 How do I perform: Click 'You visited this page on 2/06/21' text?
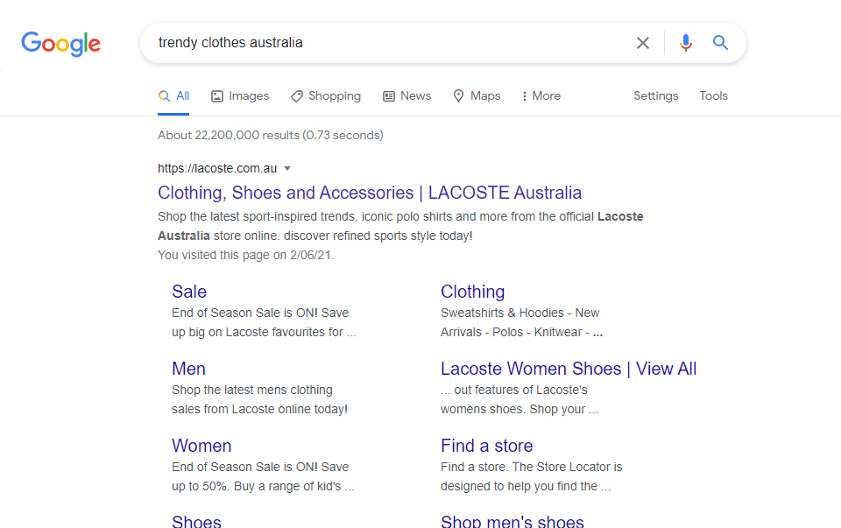pyautogui.click(x=245, y=255)
